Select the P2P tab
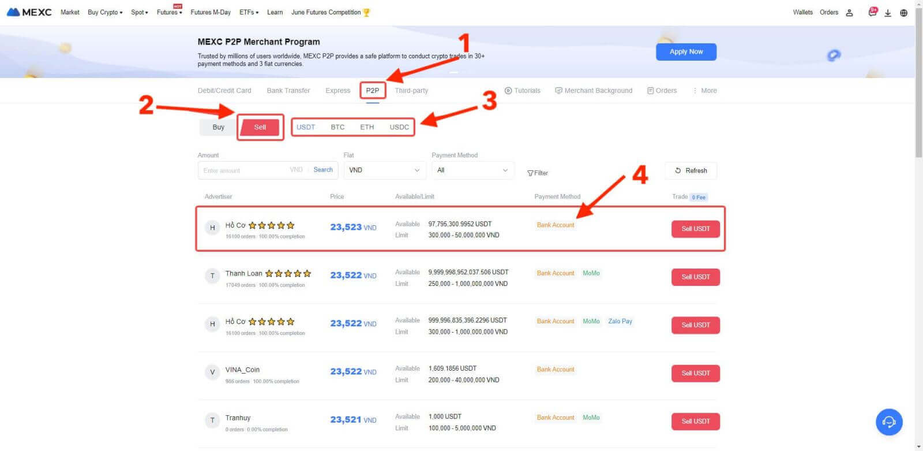Screen dimensions: 923x451 click(373, 91)
